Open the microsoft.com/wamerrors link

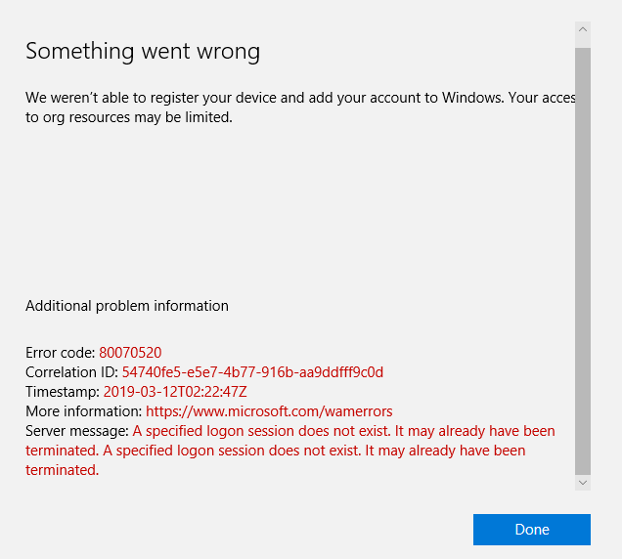click(269, 411)
